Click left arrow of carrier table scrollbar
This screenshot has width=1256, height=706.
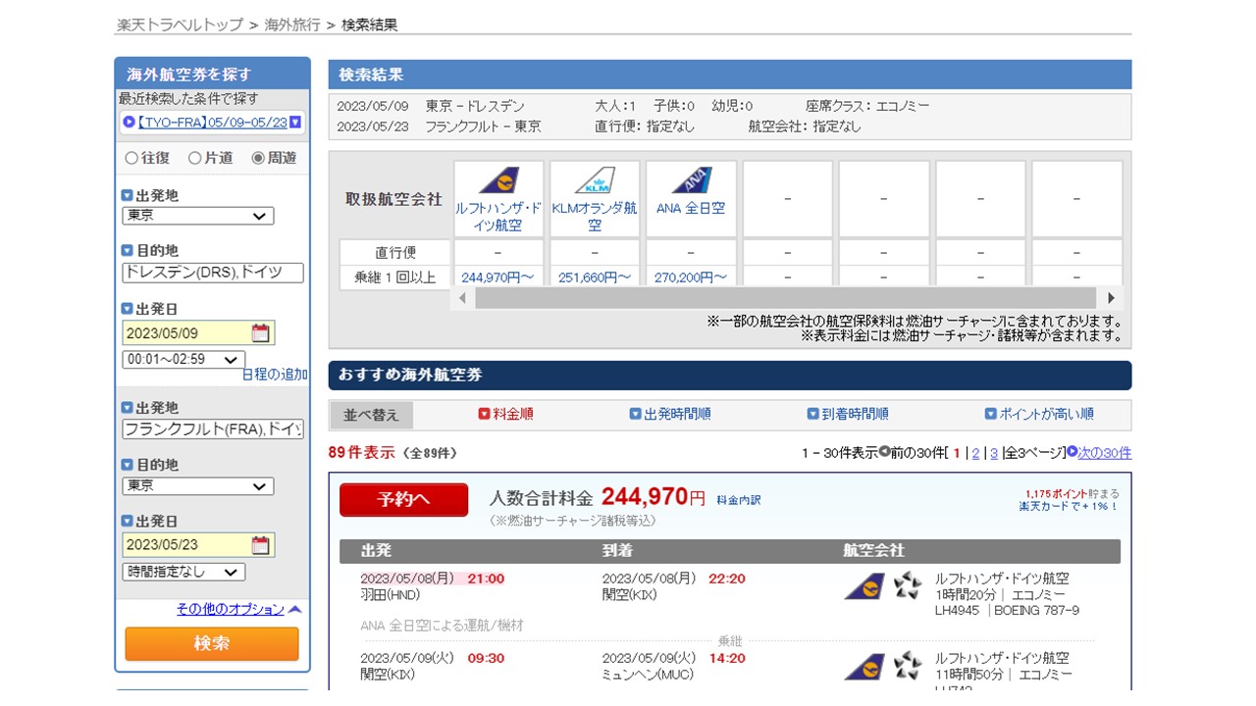[463, 298]
